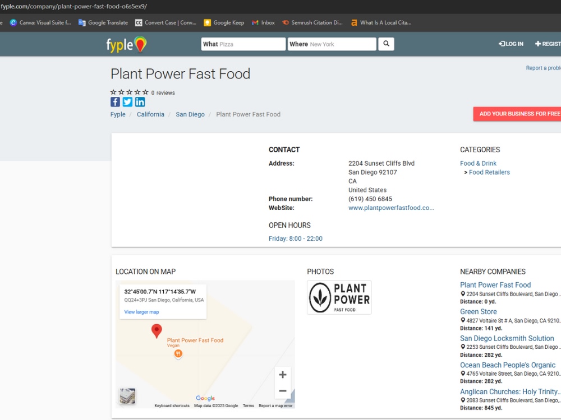Viewport: 561px width, 420px height.
Task: Share on Facebook icon
Action: point(115,102)
